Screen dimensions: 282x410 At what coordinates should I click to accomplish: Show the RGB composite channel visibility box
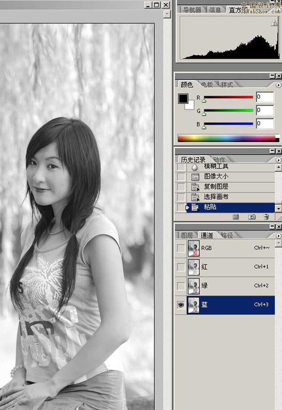(x=180, y=248)
